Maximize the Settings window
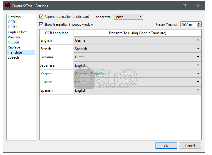This screenshot has height=155, width=212. point(184,6)
